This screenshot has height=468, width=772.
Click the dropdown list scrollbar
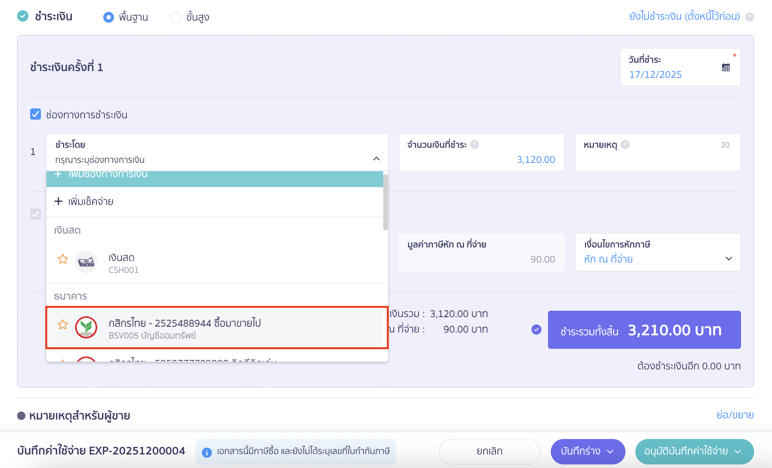[385, 203]
